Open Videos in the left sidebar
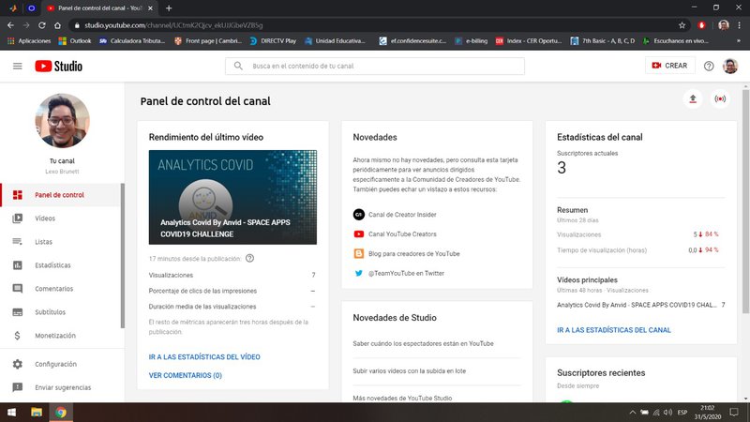This screenshot has width=750, height=422. pyautogui.click(x=45, y=219)
